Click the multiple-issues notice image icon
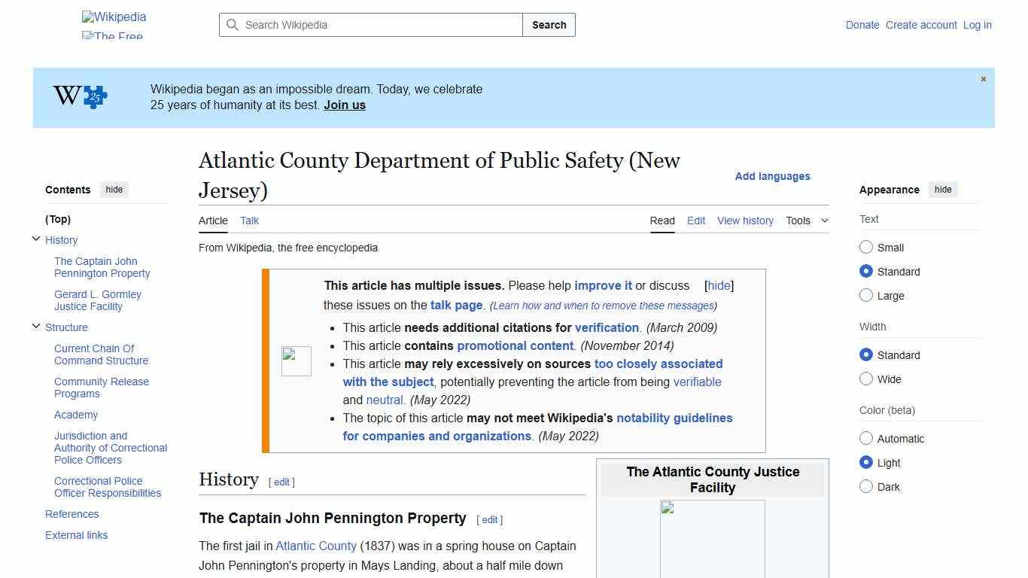This screenshot has width=1028, height=578. coord(296,360)
